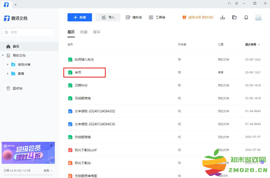
Task: Click the 新建 new document button
Action: [79, 17]
